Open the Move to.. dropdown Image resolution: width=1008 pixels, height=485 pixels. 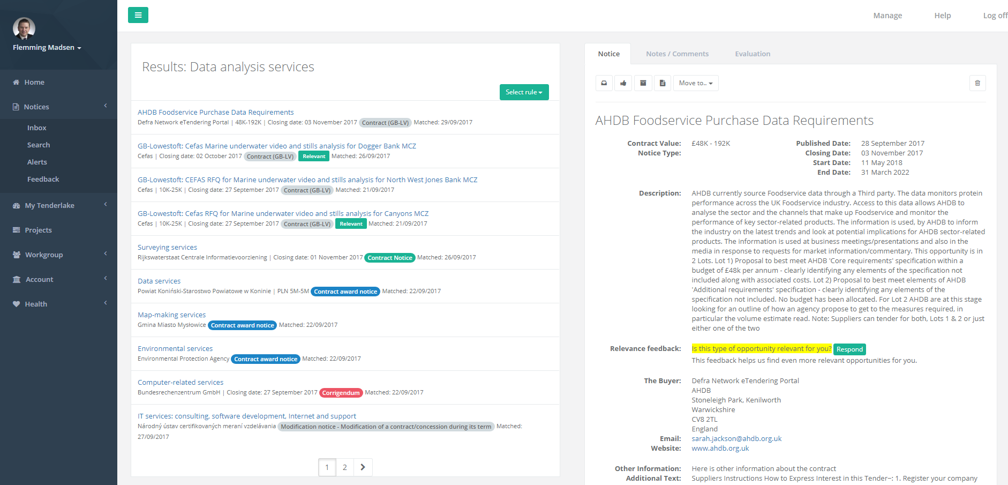pyautogui.click(x=695, y=83)
